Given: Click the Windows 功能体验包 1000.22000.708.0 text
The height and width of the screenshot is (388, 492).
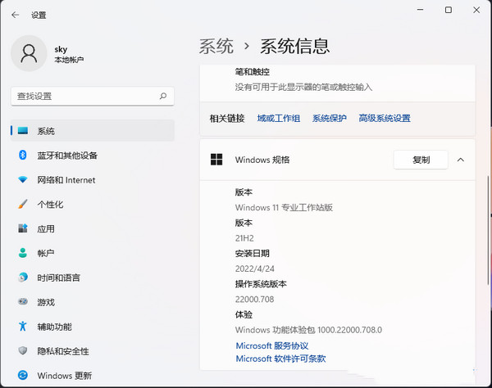Looking at the screenshot, I should tap(308, 330).
